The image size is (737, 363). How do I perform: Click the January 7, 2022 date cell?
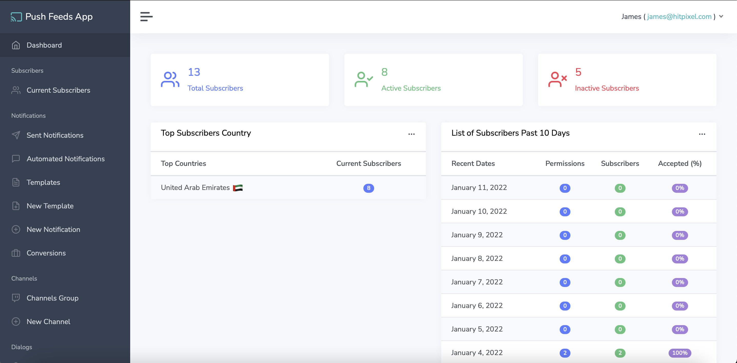(477, 282)
